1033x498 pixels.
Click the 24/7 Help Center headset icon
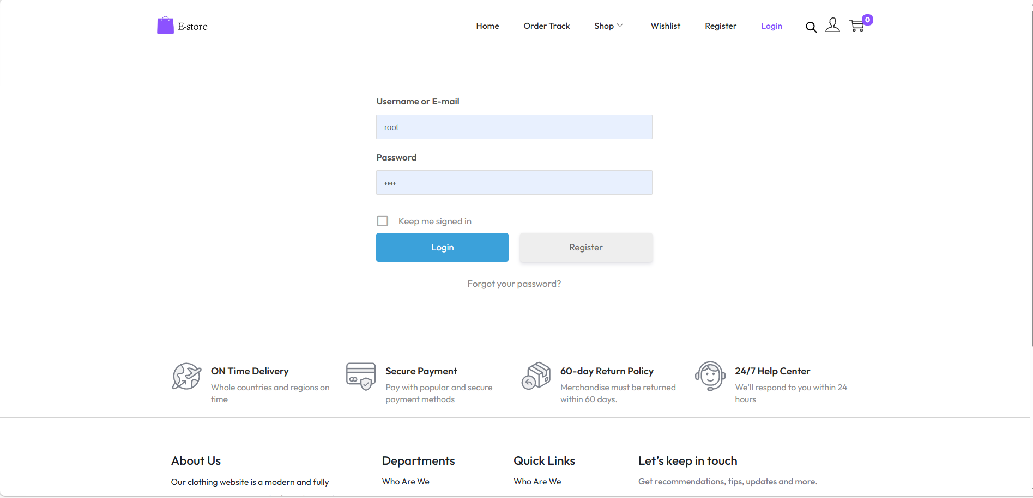[x=710, y=376]
